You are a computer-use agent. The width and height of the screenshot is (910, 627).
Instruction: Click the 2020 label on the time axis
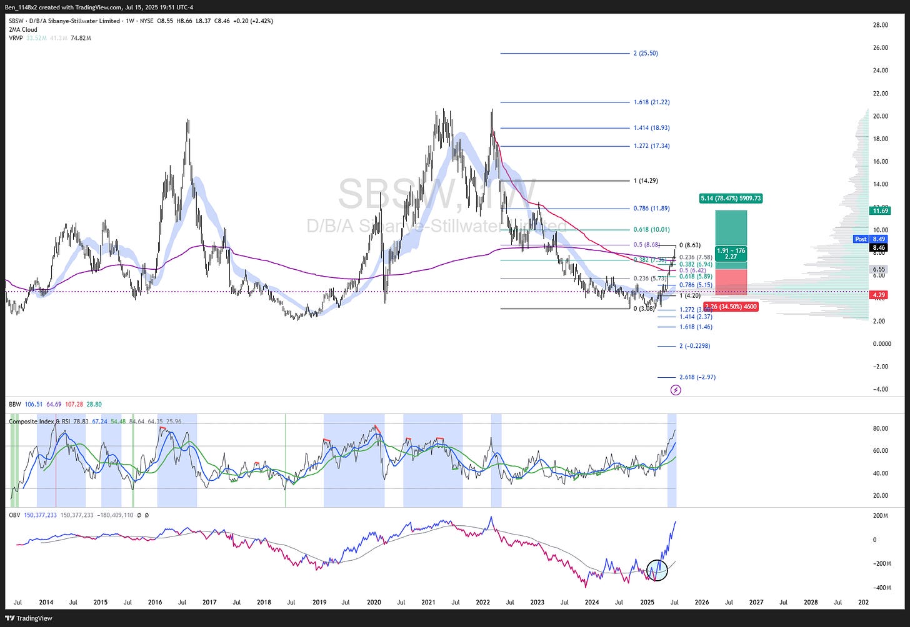point(374,603)
